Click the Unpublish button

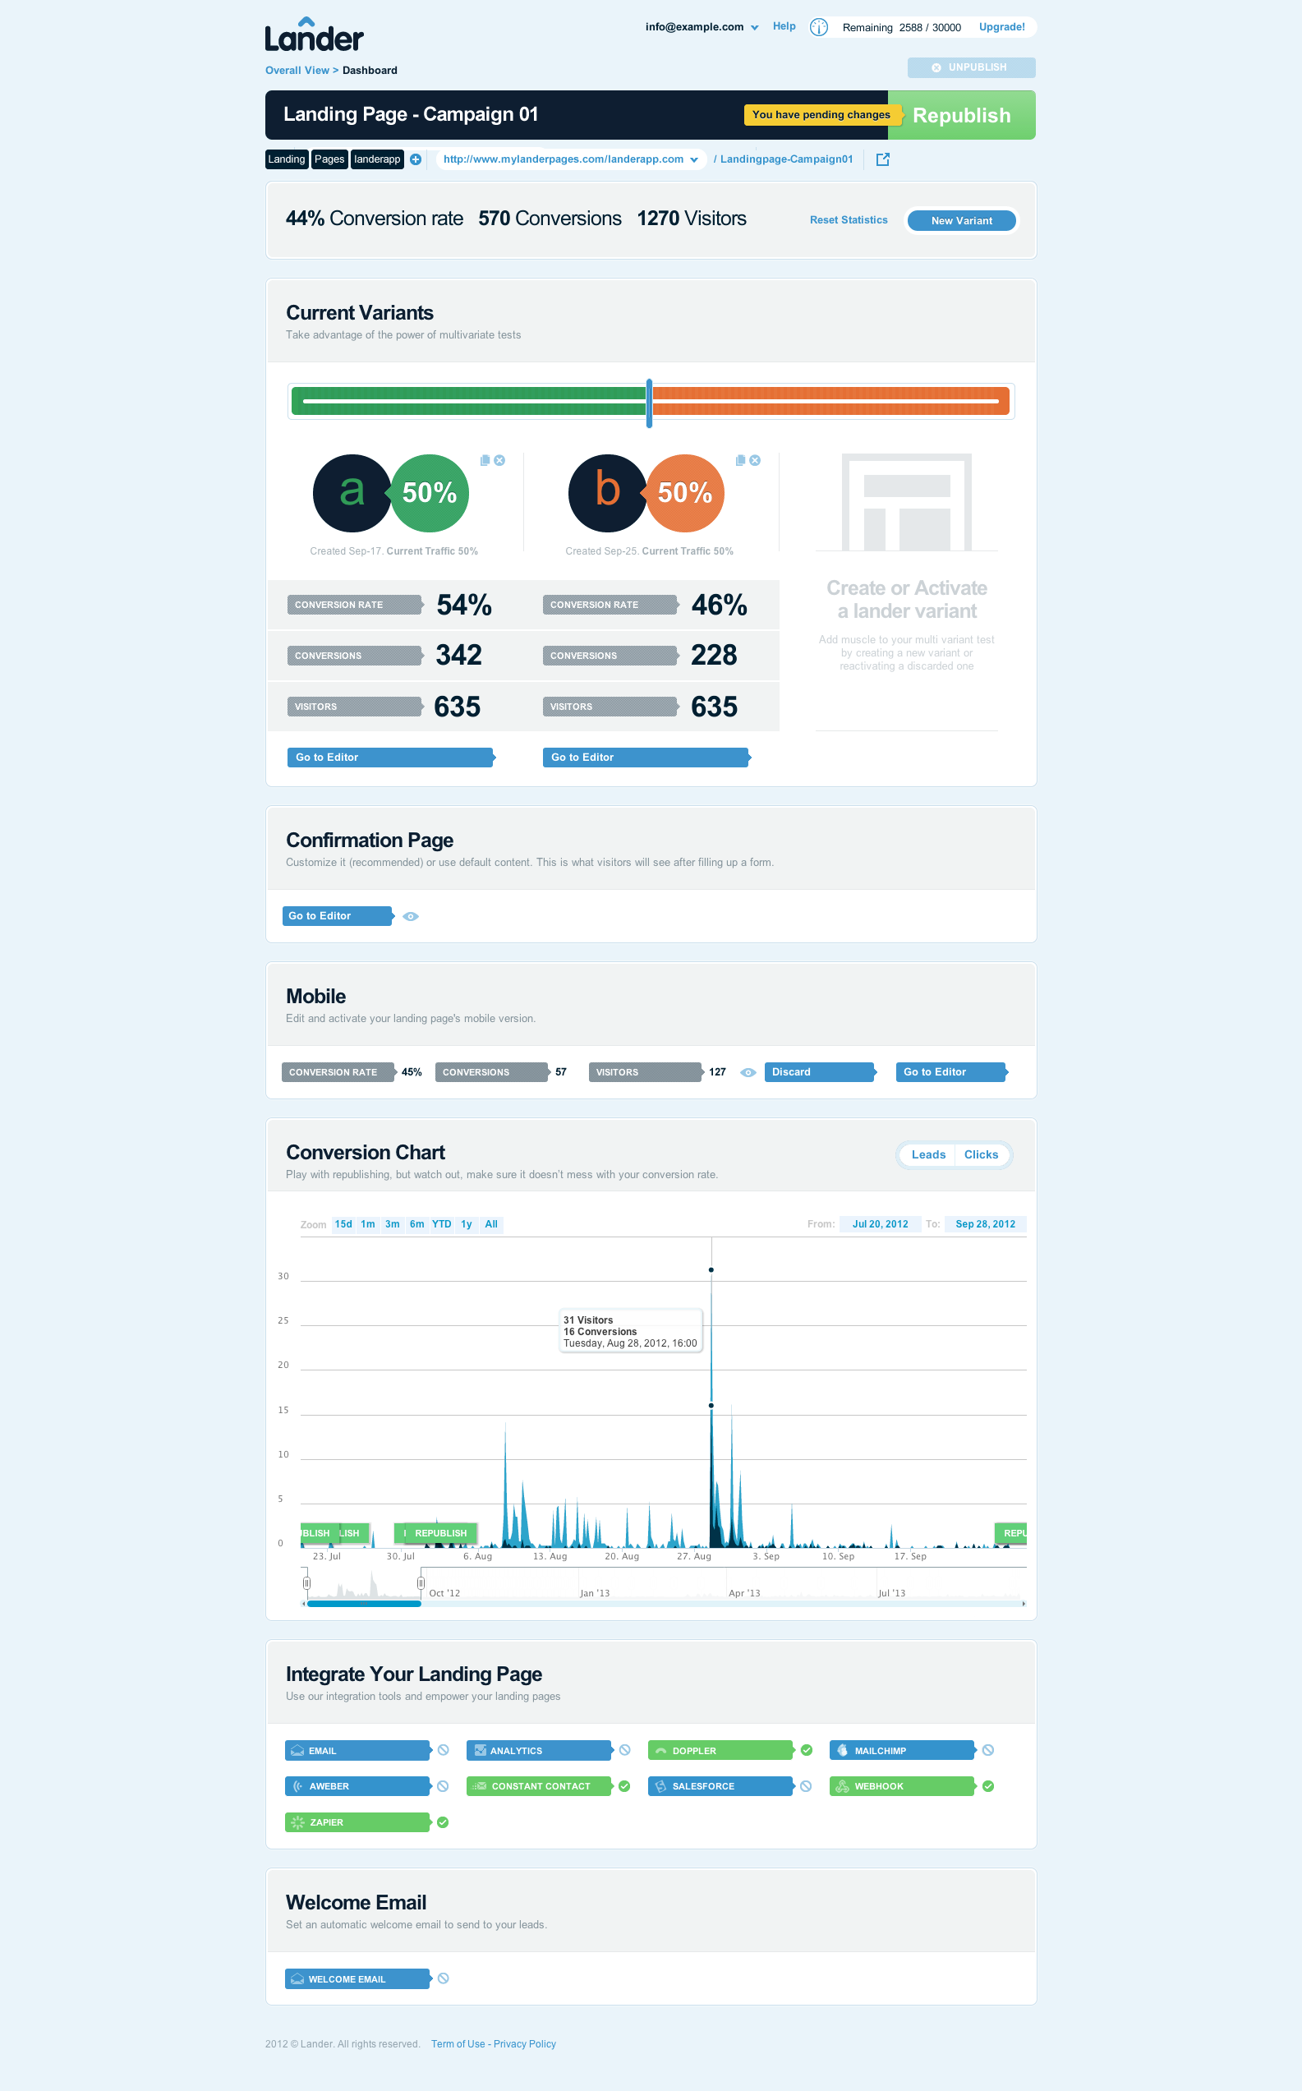[970, 67]
